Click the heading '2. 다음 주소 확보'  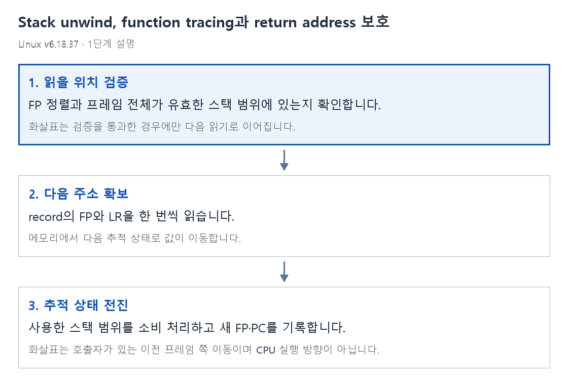(x=79, y=194)
